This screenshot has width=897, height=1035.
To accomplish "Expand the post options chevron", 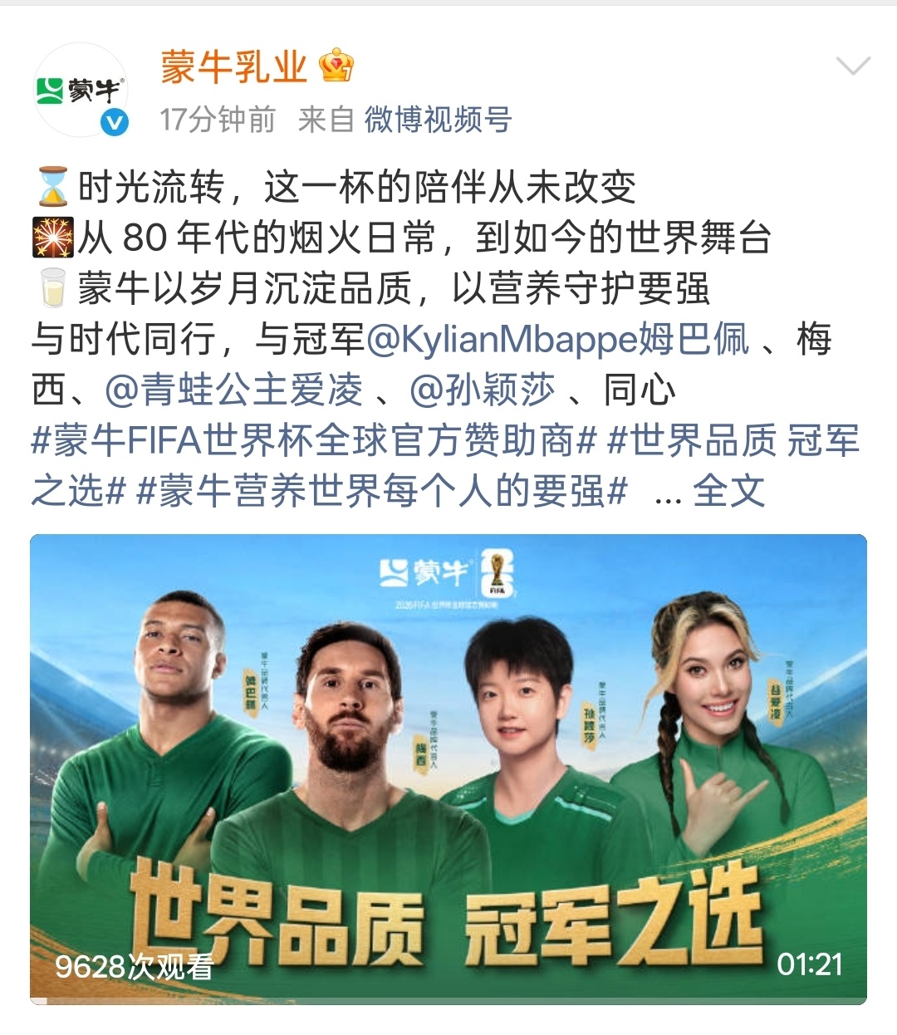I will tap(853, 66).
